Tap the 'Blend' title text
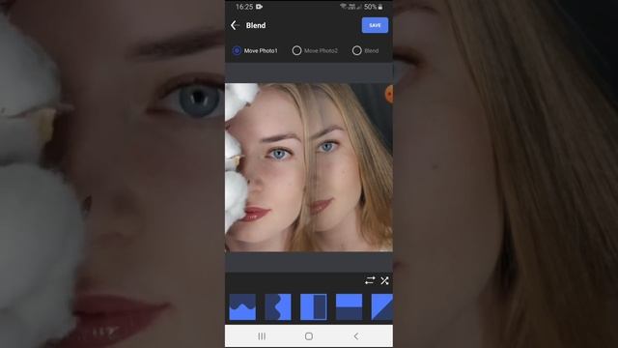 pos(256,25)
